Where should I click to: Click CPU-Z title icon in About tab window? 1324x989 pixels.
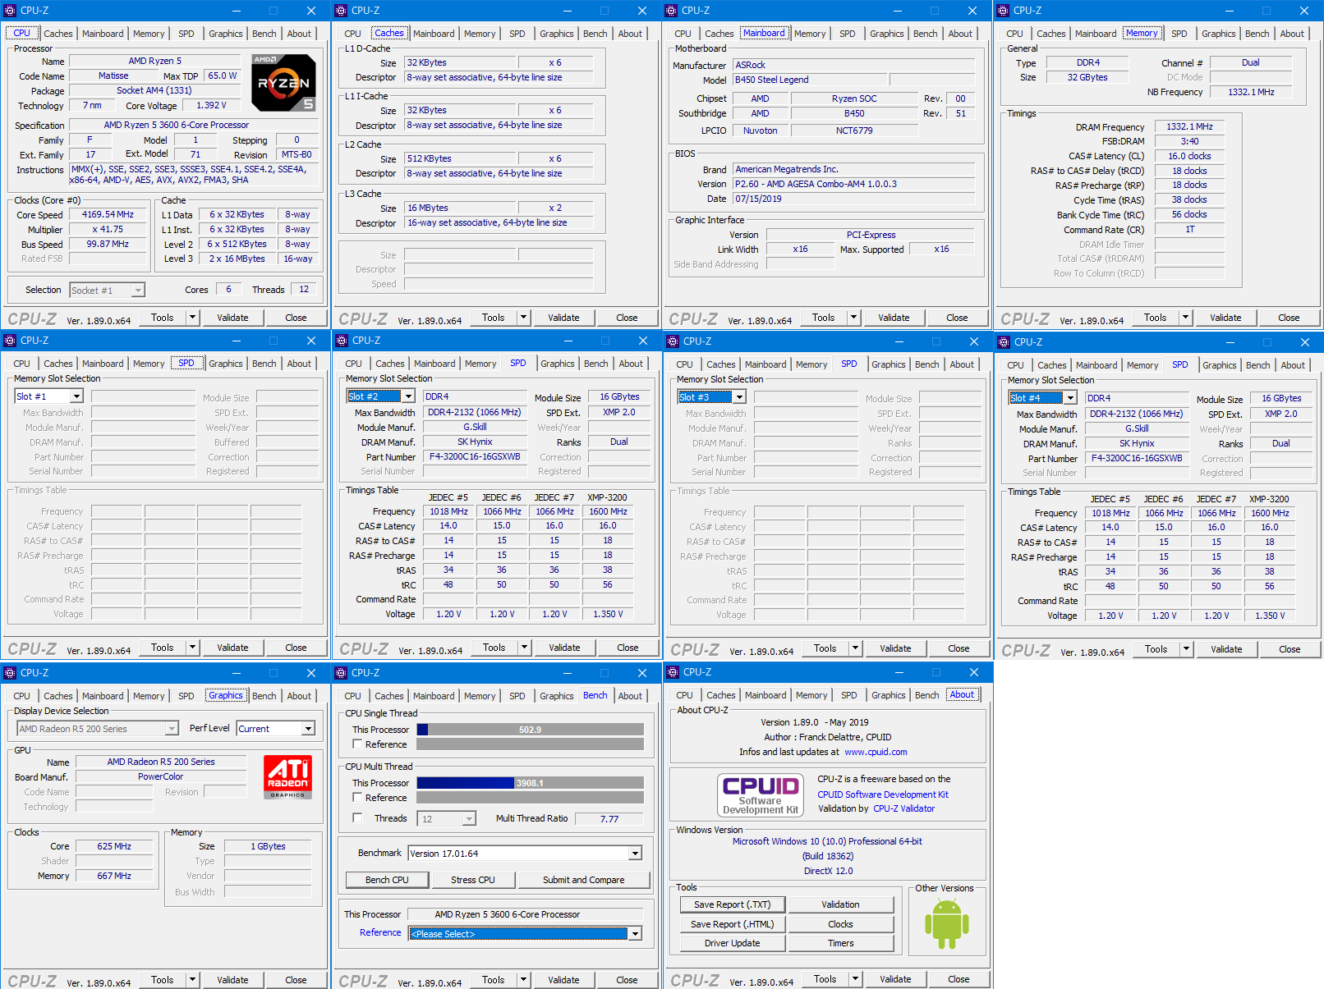pyautogui.click(x=673, y=672)
